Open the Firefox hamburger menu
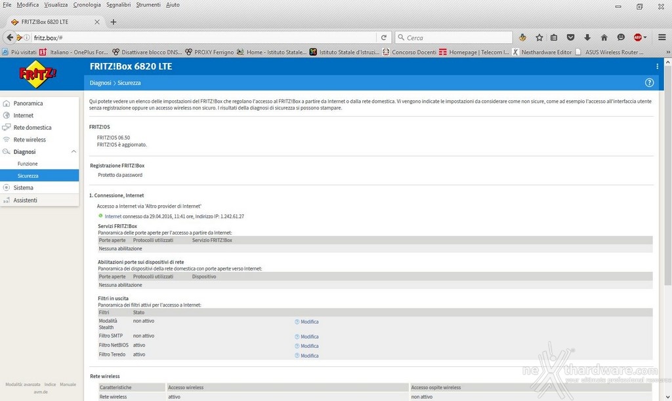Viewport: 672px width, 401px height. click(x=661, y=37)
